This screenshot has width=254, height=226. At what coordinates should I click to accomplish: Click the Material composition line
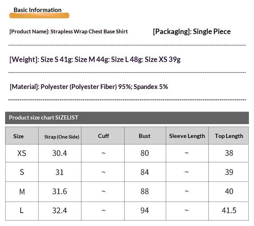pyautogui.click(x=89, y=86)
